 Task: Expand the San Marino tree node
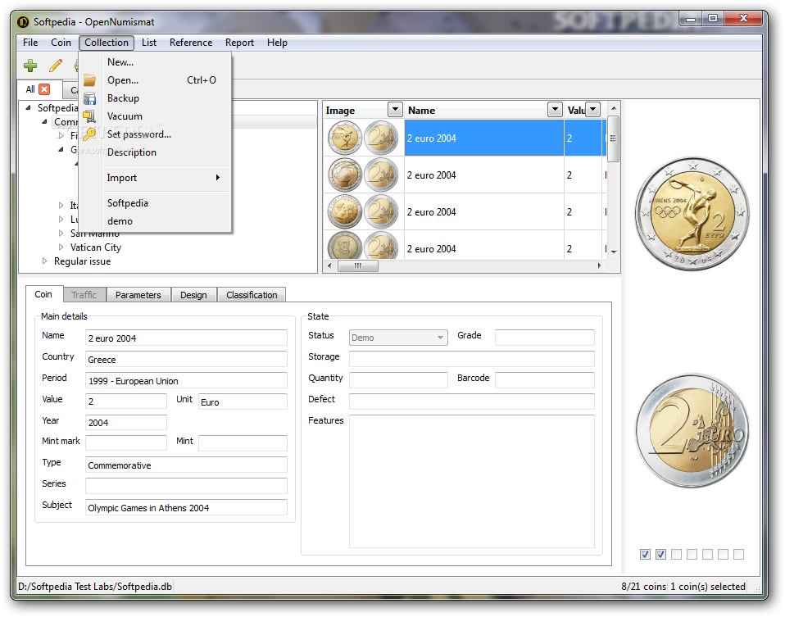[x=61, y=233]
